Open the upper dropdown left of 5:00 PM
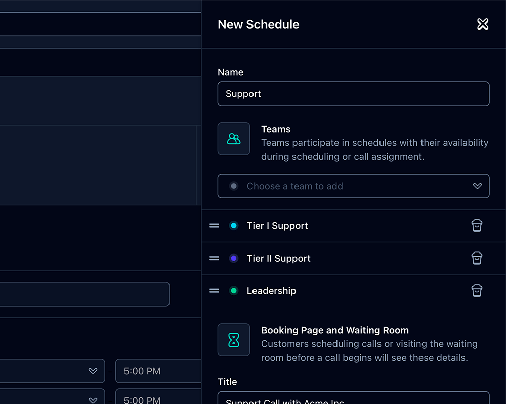Viewport: 506px width, 404px height. point(52,371)
